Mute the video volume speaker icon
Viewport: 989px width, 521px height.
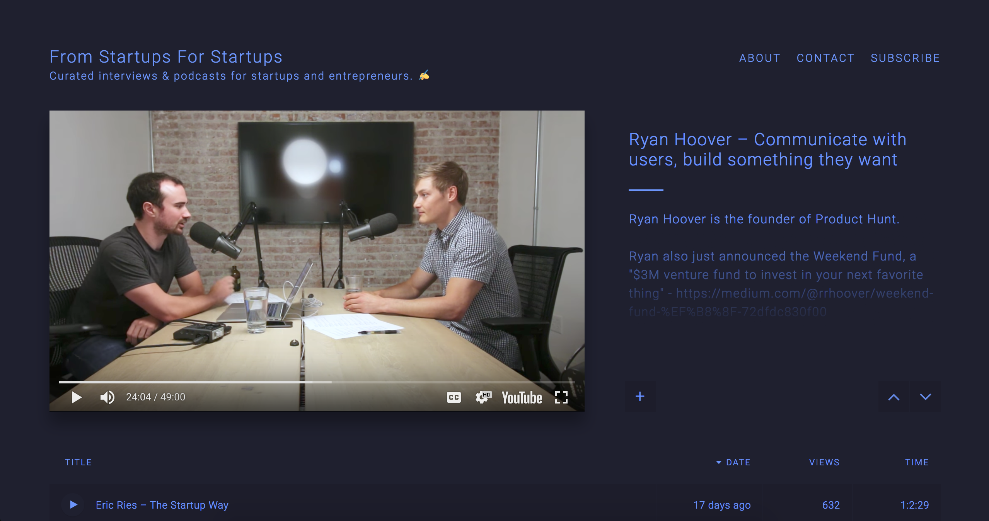click(x=107, y=397)
